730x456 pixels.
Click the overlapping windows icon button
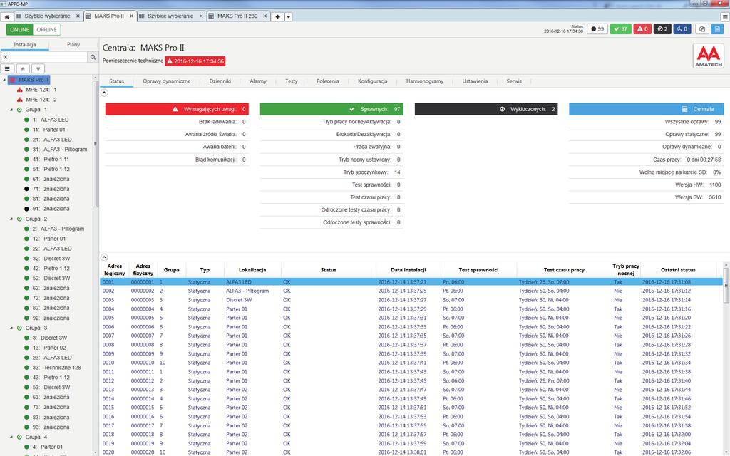tap(702, 28)
